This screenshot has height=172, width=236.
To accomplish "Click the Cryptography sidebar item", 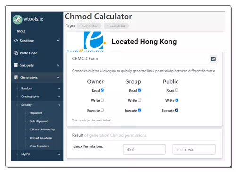I will point(30,96).
